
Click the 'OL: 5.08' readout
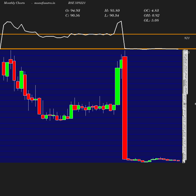tap(151, 20)
